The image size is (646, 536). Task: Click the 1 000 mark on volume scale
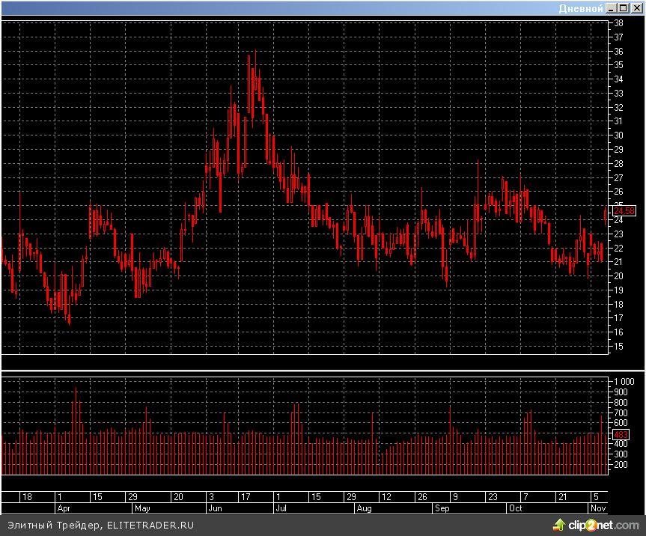[x=624, y=381]
